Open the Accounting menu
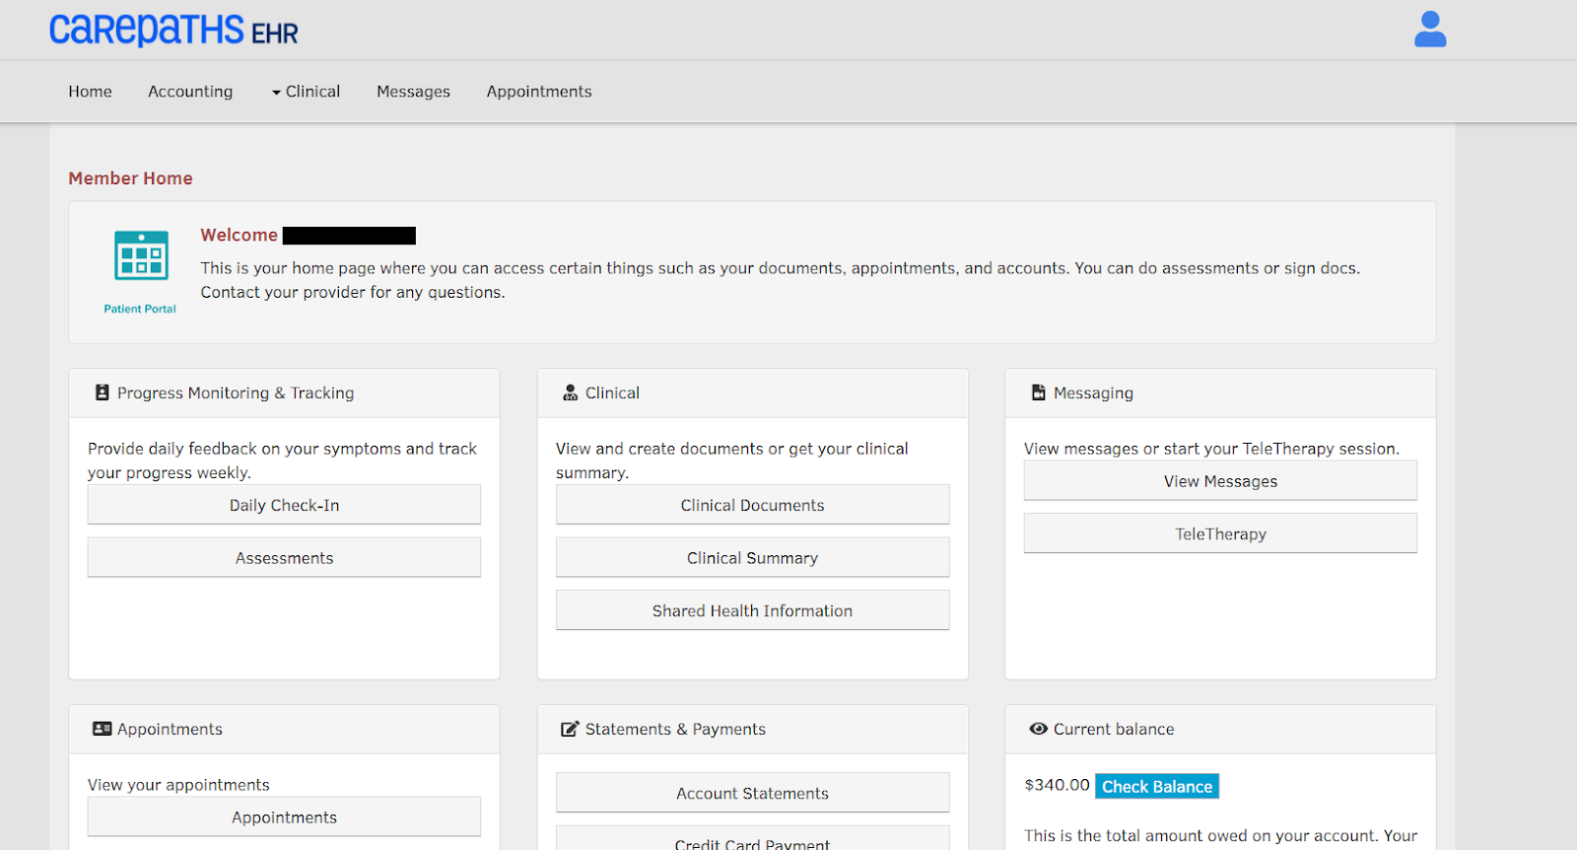Screen dimensions: 1577x850 tap(190, 92)
